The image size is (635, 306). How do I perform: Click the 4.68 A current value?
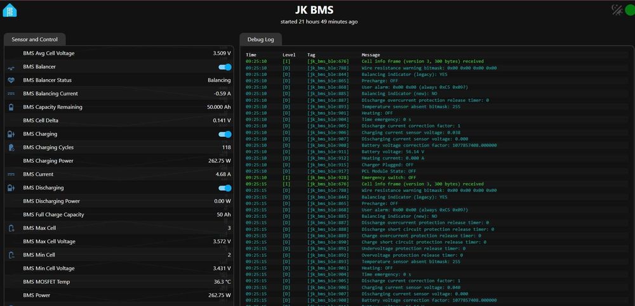[x=223, y=174]
